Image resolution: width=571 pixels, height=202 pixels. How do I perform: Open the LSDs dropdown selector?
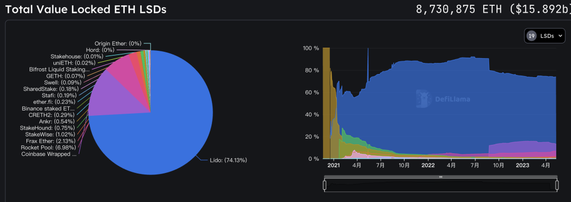coord(545,35)
